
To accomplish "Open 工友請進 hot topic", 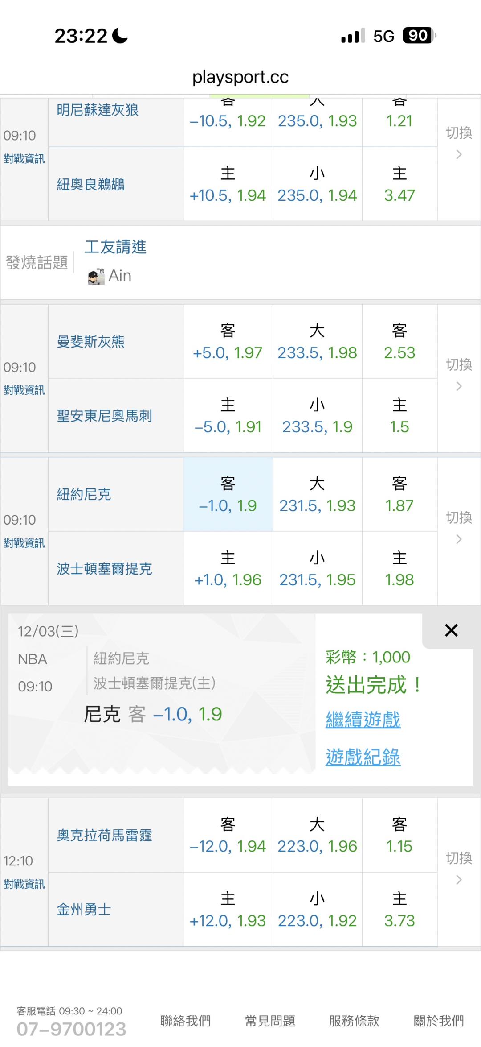I will (115, 247).
